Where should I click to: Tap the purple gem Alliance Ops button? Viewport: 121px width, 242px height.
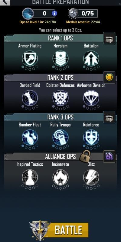tap(109, 157)
